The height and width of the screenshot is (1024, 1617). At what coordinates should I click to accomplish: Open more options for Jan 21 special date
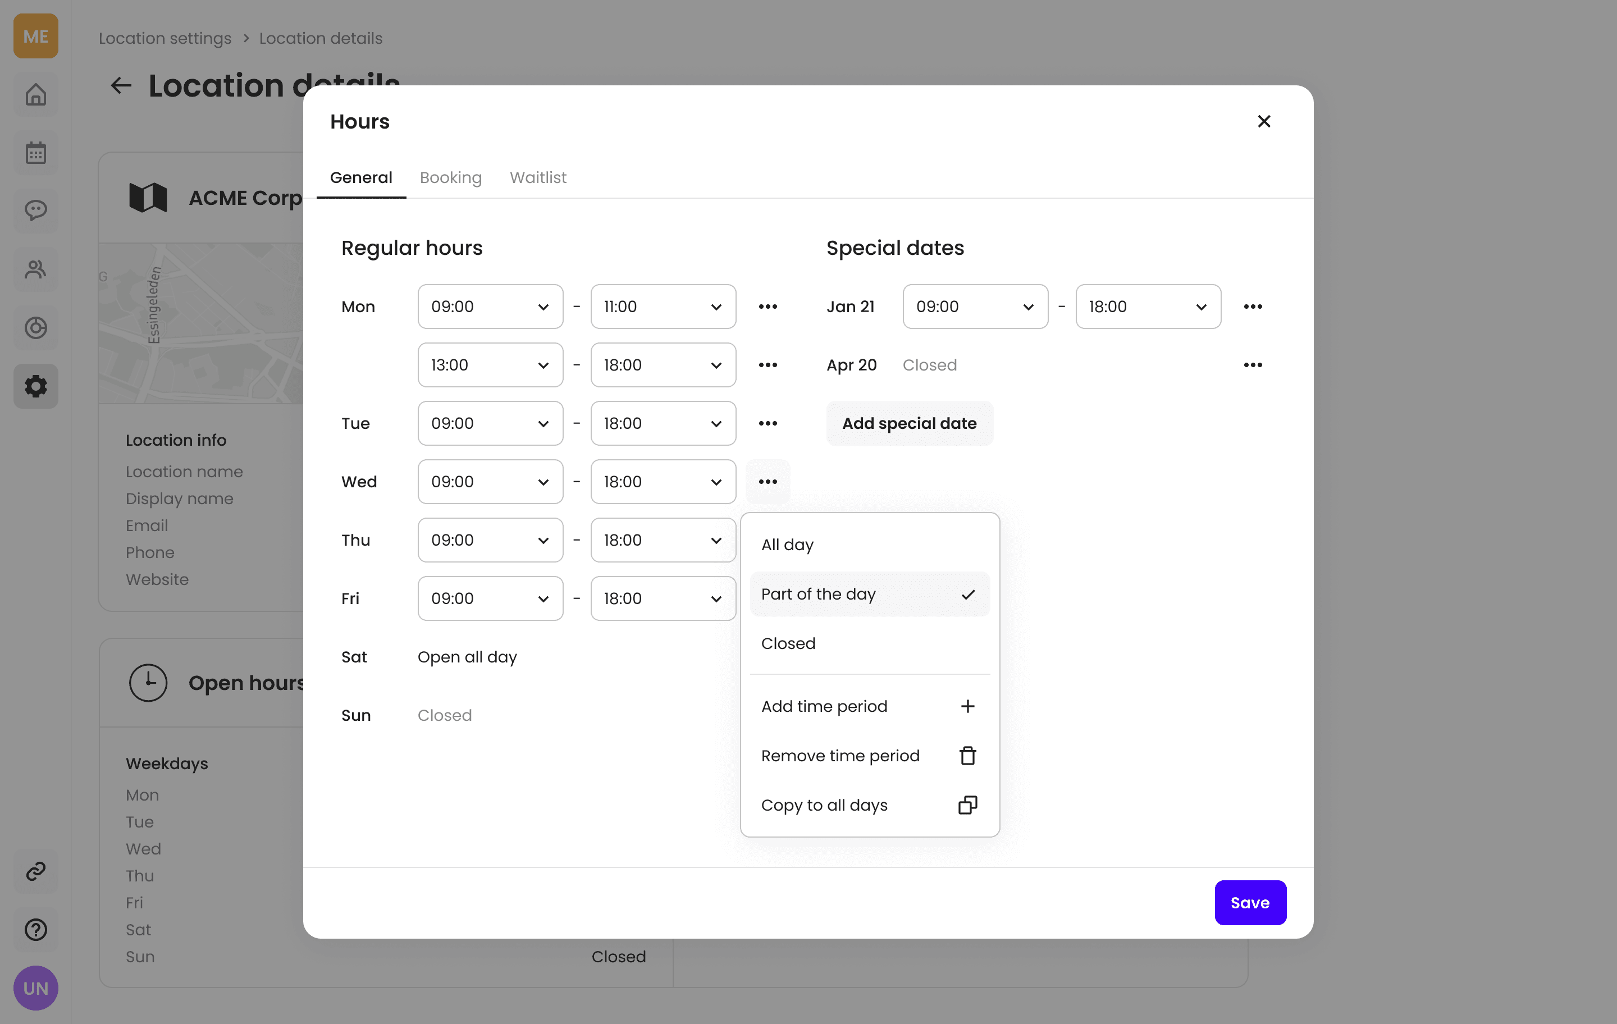click(x=1253, y=307)
